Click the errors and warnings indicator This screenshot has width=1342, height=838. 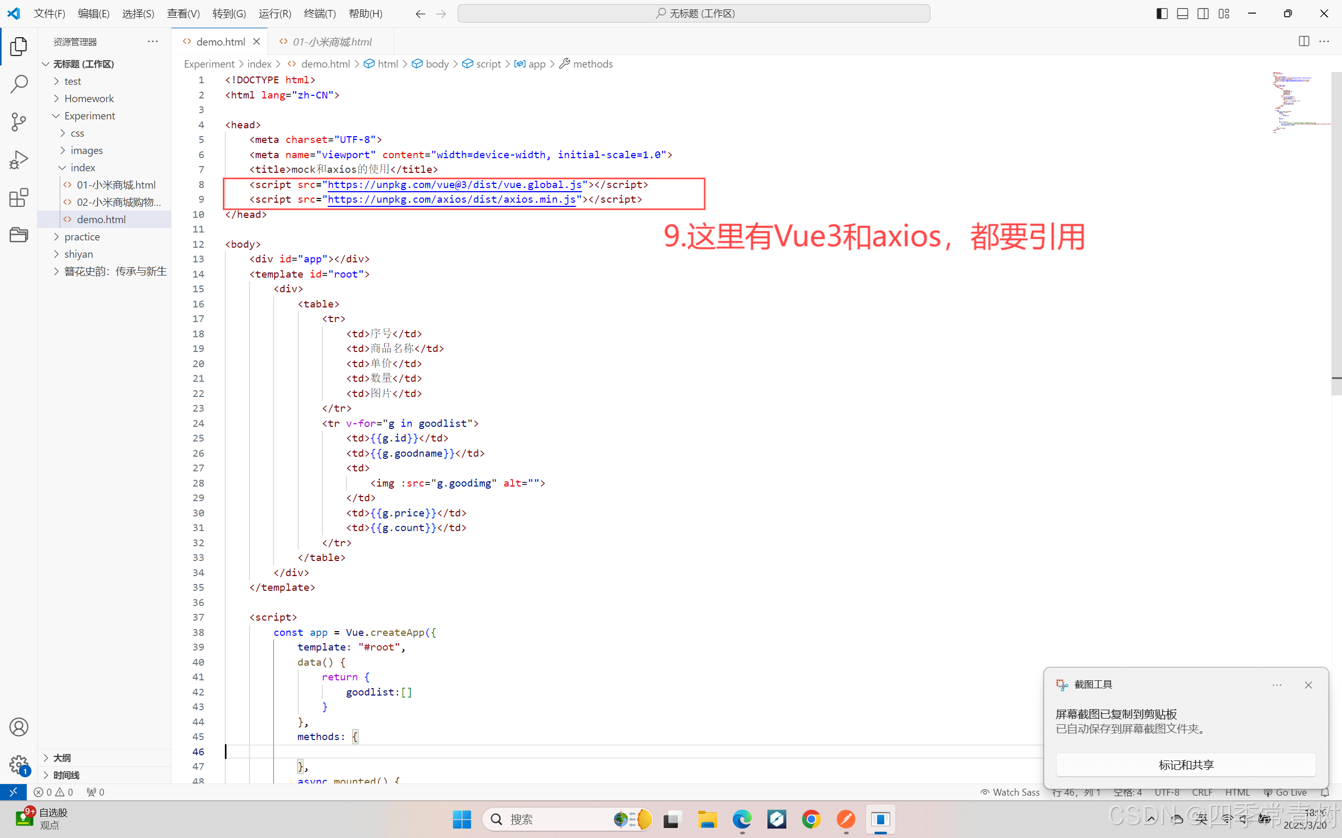coord(52,792)
